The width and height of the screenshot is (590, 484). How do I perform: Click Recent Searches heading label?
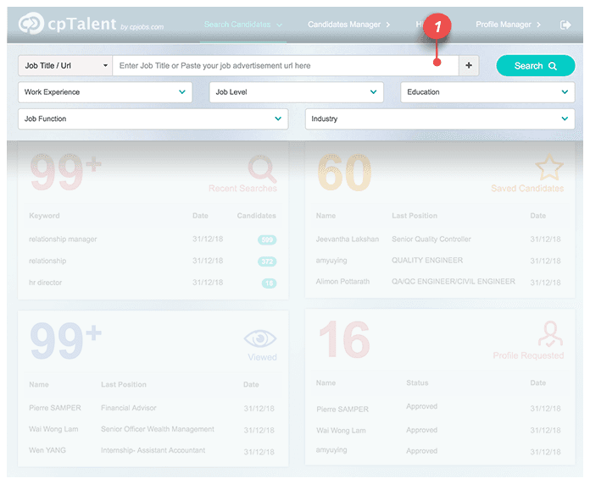[242, 188]
